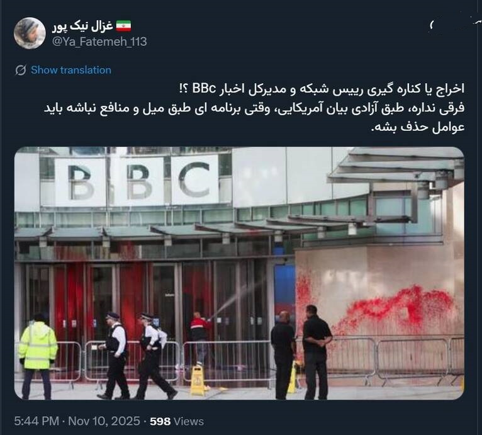Viewport: 482px width, 435px height.
Task: Click the last tweet line ending بشه
Action: (x=418, y=127)
